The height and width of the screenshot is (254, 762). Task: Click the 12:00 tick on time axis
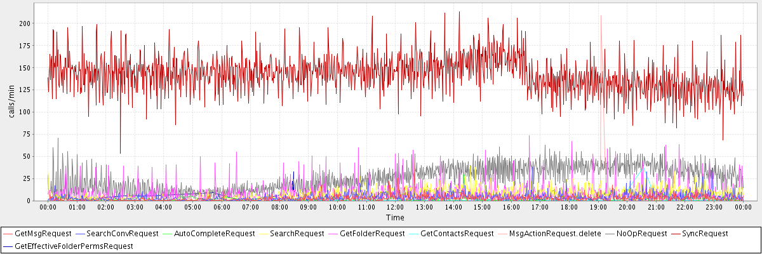pyautogui.click(x=395, y=207)
